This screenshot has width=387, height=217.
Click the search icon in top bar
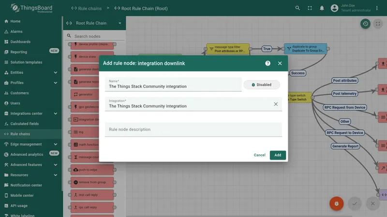tap(298, 8)
